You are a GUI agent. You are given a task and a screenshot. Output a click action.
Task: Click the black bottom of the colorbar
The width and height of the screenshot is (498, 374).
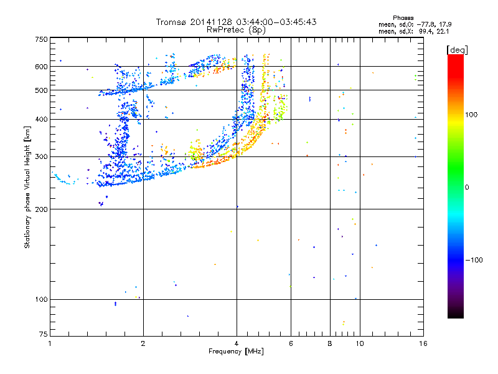click(x=456, y=314)
